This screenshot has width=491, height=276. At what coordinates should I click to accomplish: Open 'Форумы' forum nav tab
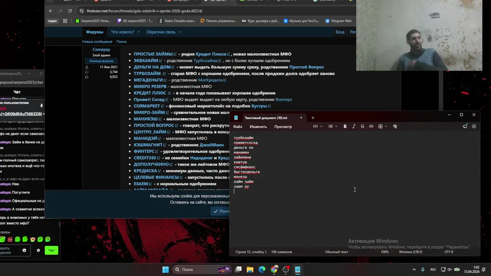(95, 32)
